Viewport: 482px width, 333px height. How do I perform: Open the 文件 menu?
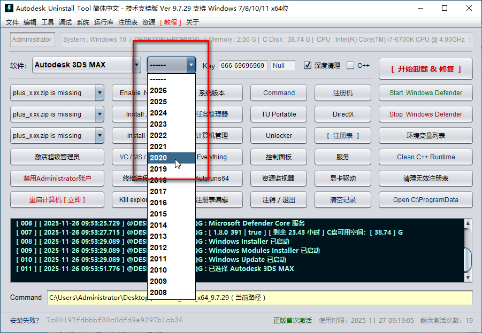tap(12, 22)
